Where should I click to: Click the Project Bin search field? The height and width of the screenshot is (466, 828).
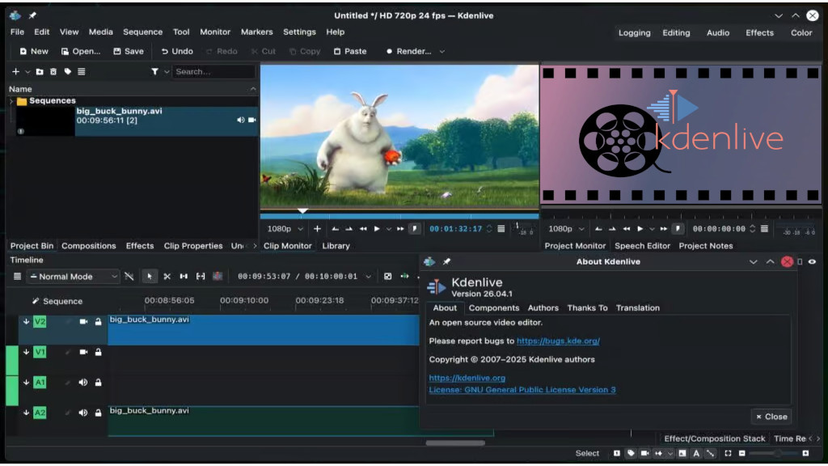click(213, 71)
